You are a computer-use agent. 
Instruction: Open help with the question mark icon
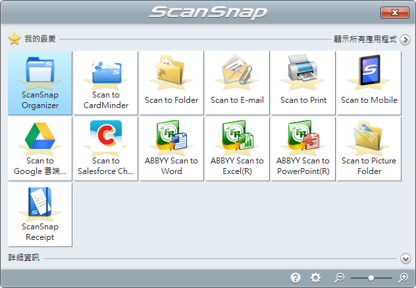tap(296, 278)
